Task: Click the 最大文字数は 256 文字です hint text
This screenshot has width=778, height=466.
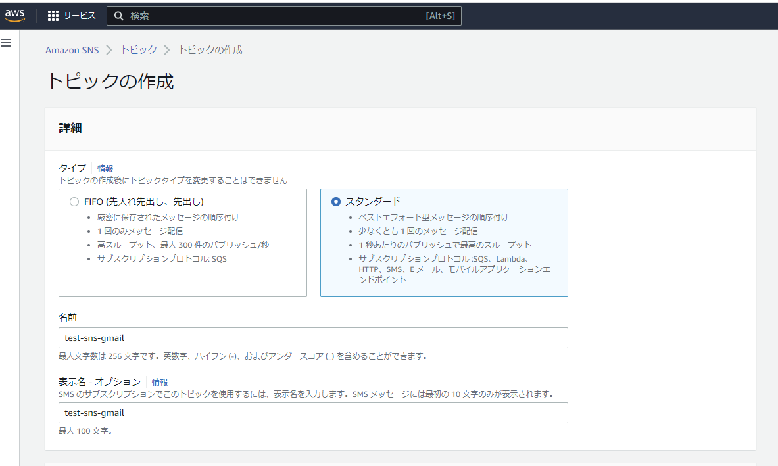Action: 243,356
